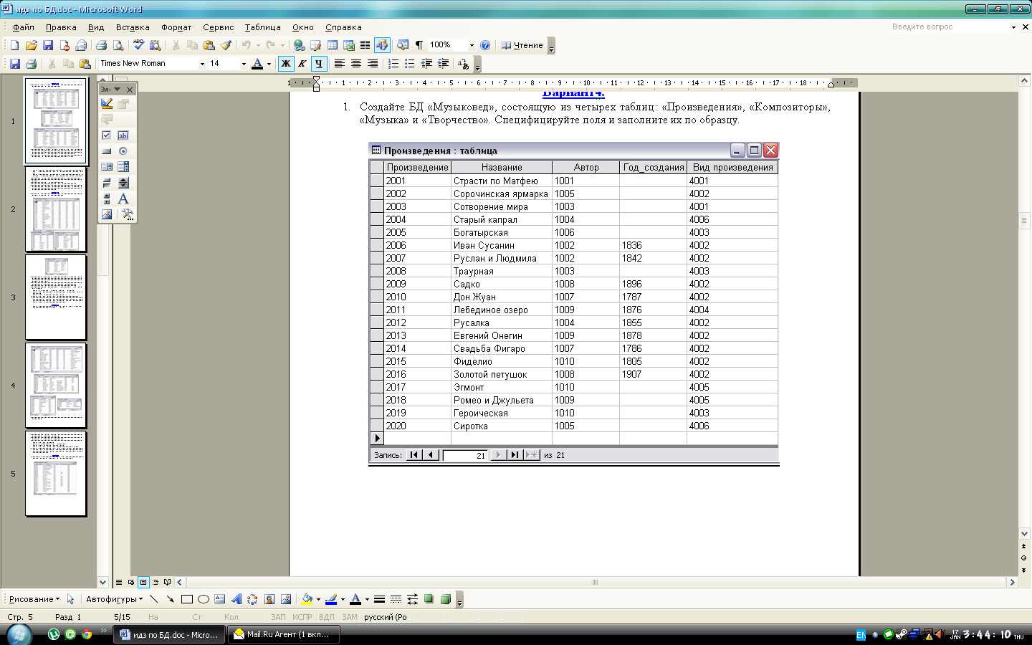Toggle bold formatting button Ж

click(x=286, y=64)
